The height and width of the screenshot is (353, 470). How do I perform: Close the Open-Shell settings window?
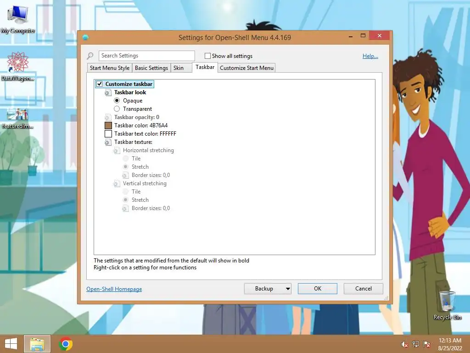tap(380, 36)
